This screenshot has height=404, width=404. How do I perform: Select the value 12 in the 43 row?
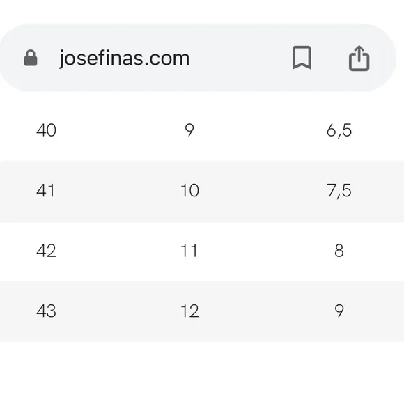(190, 311)
